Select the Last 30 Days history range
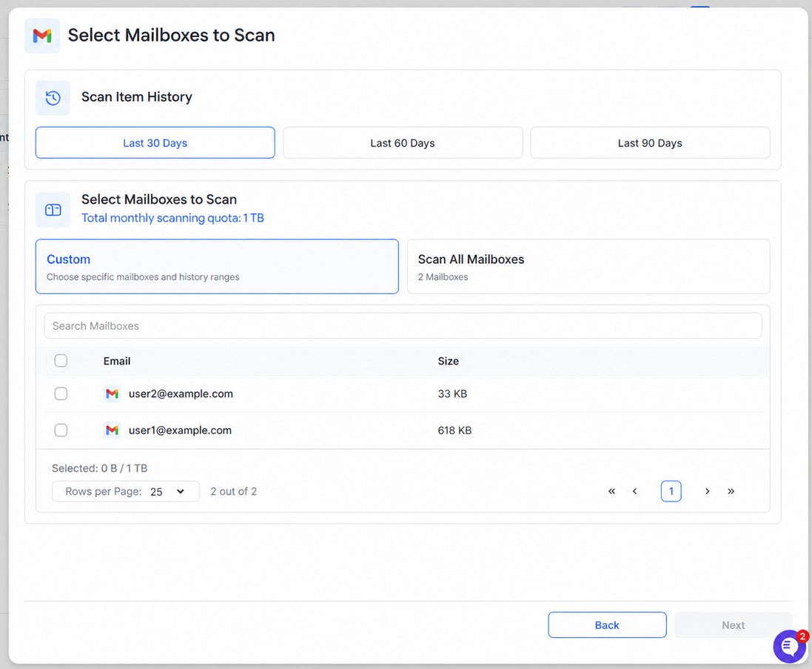Image resolution: width=812 pixels, height=669 pixels. [x=155, y=142]
